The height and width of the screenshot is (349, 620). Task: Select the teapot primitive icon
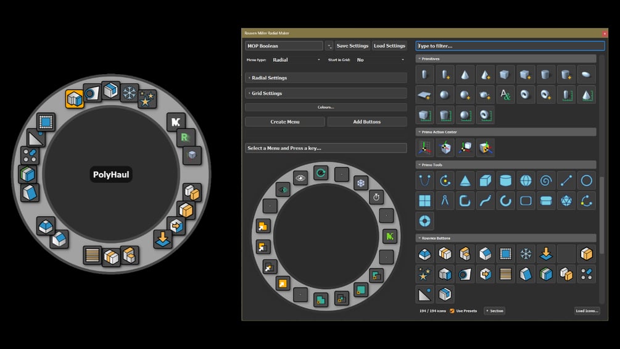(485, 95)
